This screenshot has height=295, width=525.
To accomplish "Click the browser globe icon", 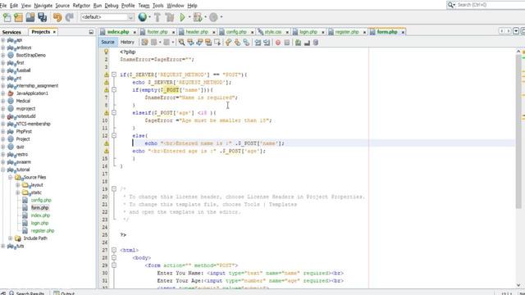I will (x=142, y=17).
